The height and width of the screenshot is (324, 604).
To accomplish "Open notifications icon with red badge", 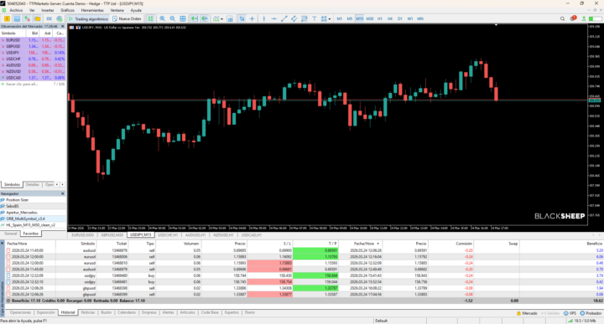I will coord(573,18).
